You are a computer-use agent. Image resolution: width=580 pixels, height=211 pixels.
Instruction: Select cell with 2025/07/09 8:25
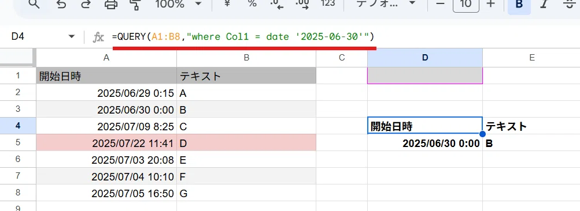click(x=106, y=126)
